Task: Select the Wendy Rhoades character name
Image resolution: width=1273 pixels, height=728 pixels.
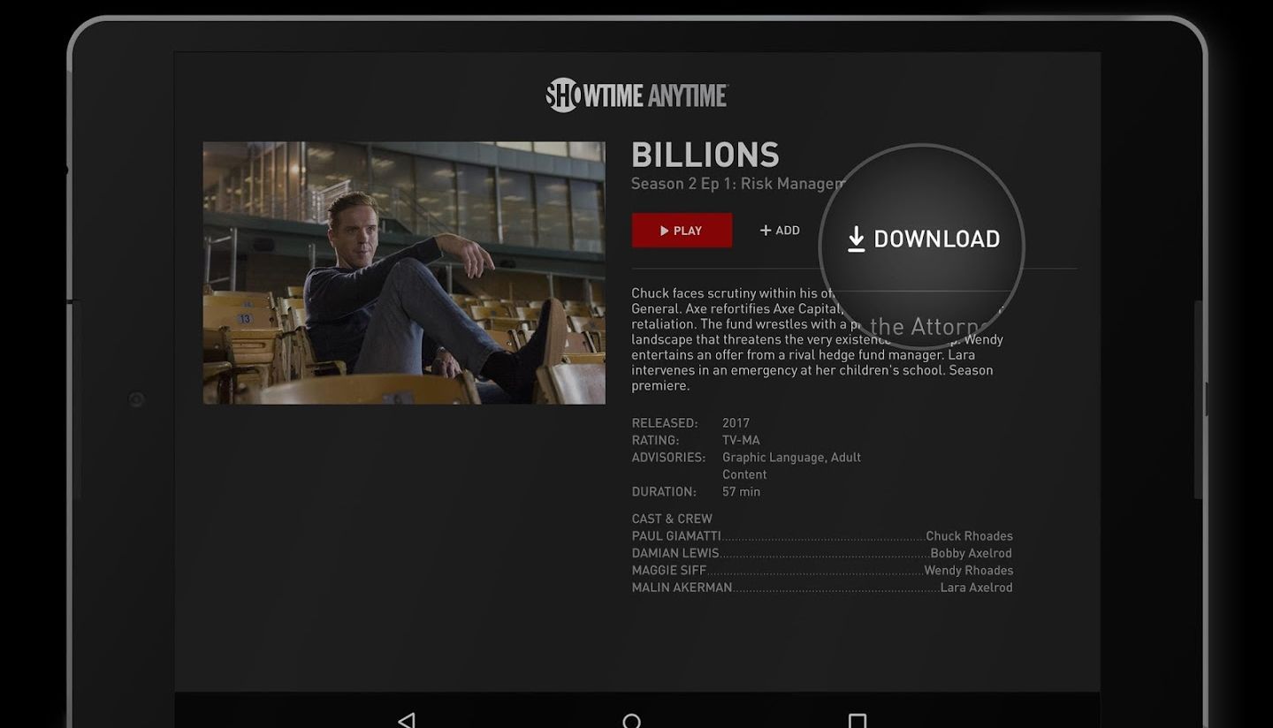Action: pos(969,571)
